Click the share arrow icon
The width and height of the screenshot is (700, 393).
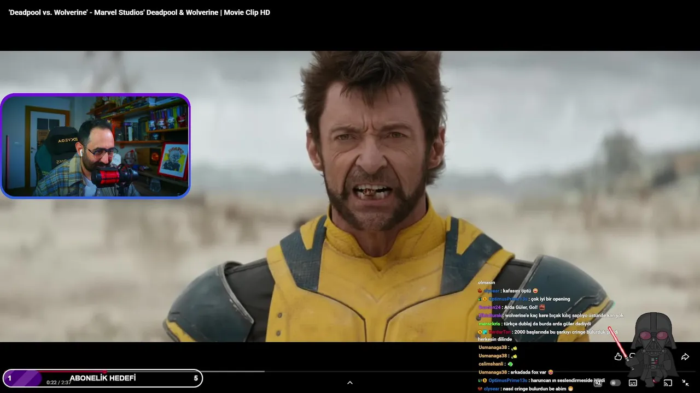[x=685, y=356]
